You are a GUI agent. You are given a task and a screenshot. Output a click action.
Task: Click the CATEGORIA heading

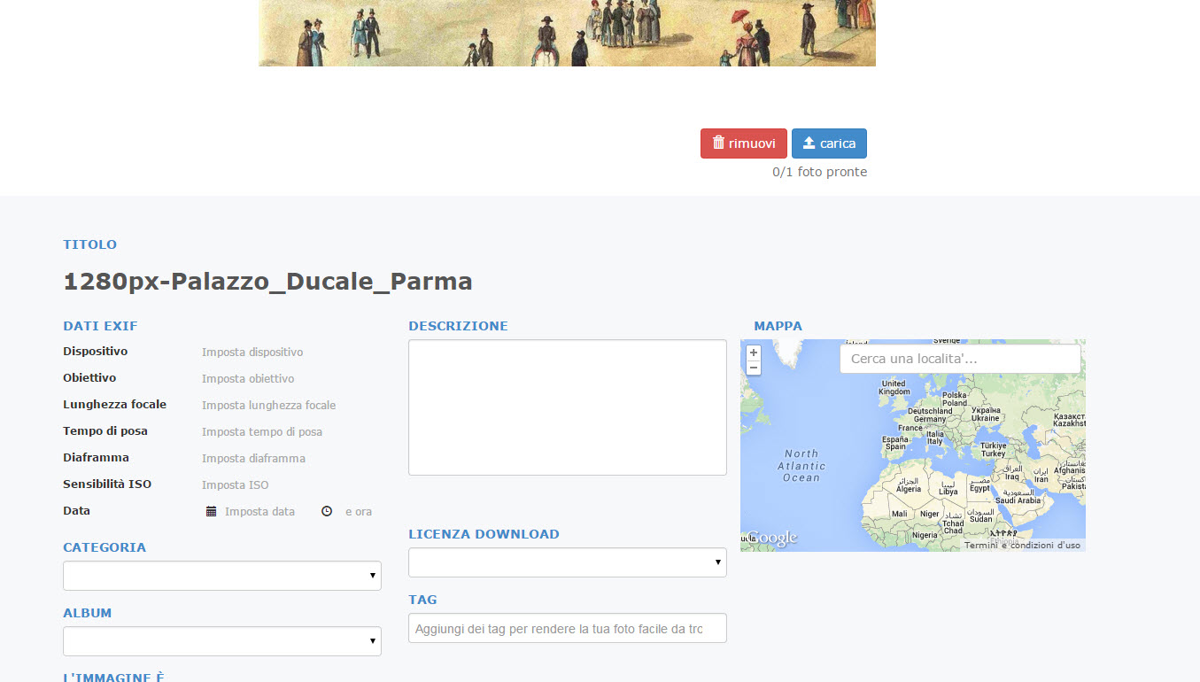point(105,547)
